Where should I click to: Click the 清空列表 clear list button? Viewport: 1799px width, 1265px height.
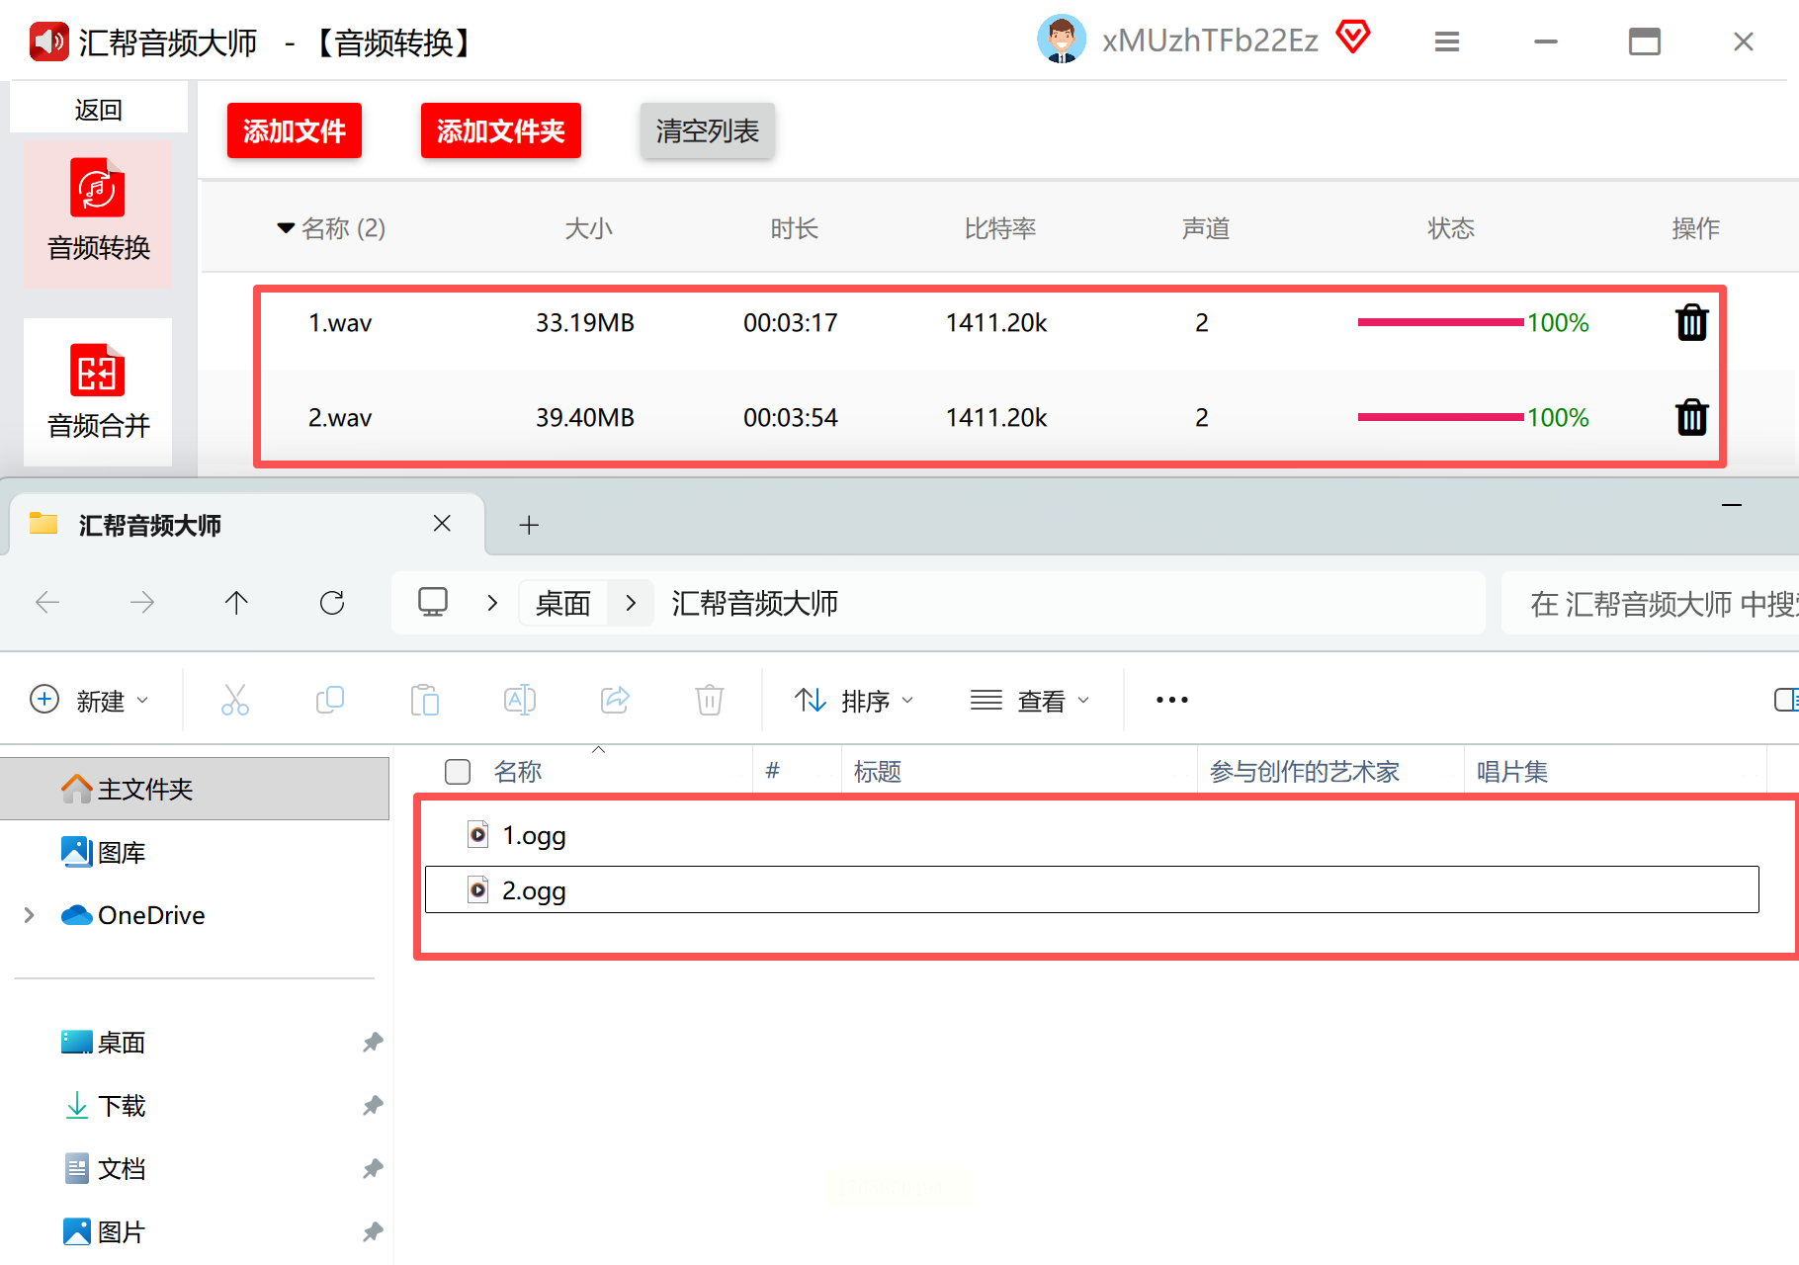(x=707, y=130)
